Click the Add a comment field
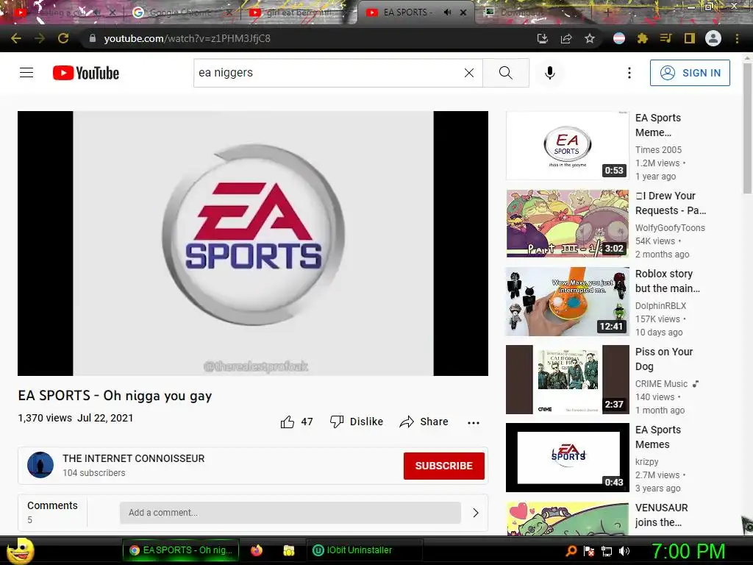Screen dimensions: 753x565 290,513
